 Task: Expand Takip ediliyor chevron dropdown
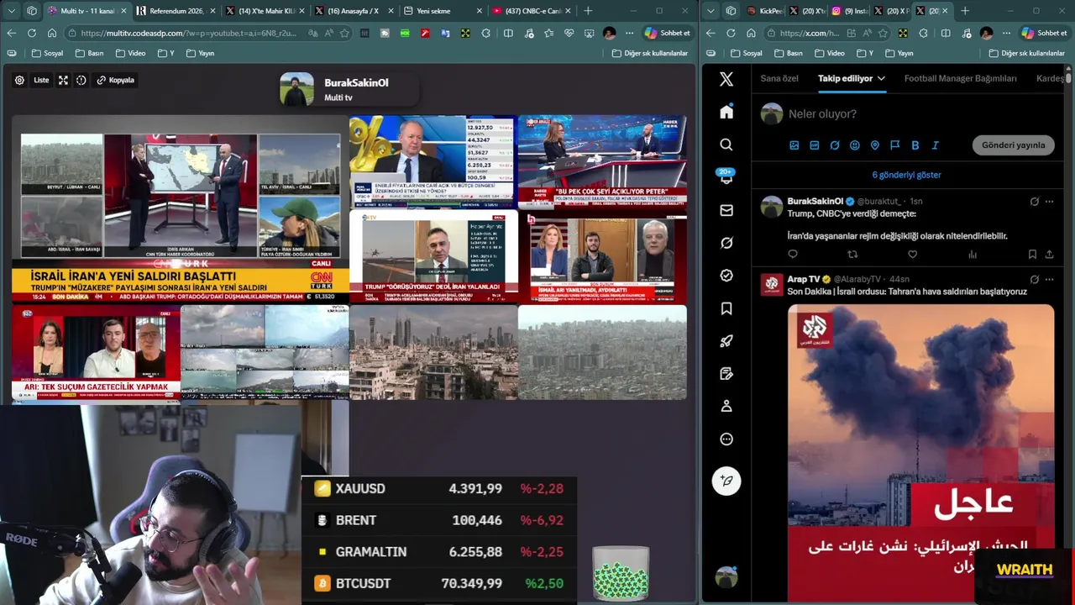881,78
